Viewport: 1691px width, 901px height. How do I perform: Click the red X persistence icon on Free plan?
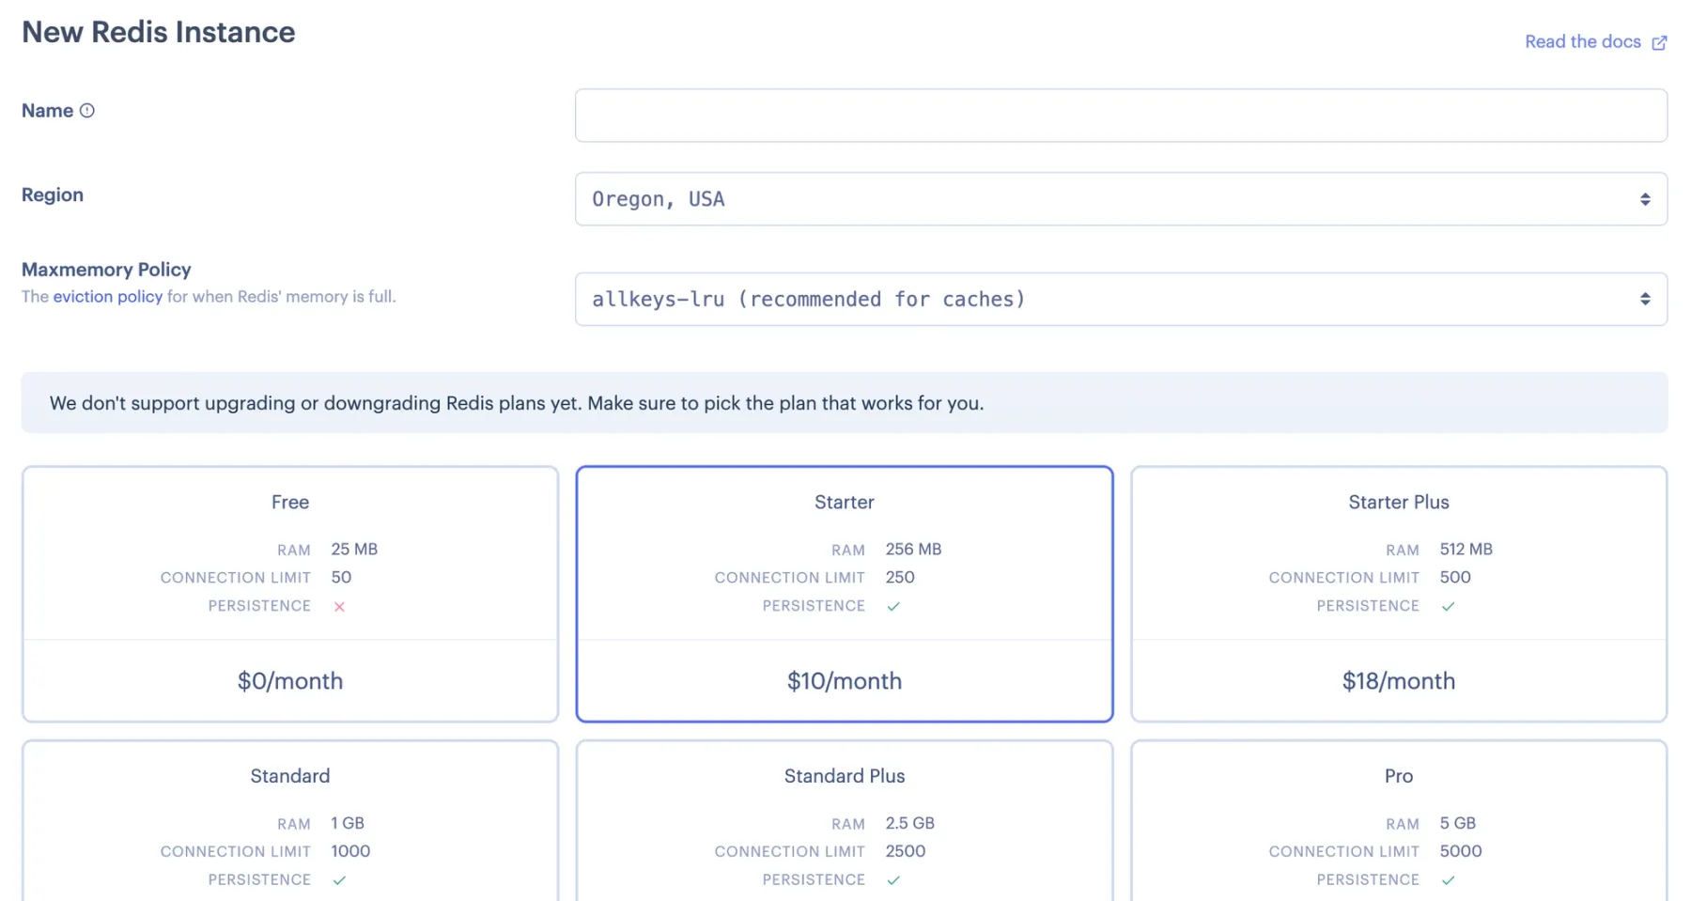[x=339, y=606]
